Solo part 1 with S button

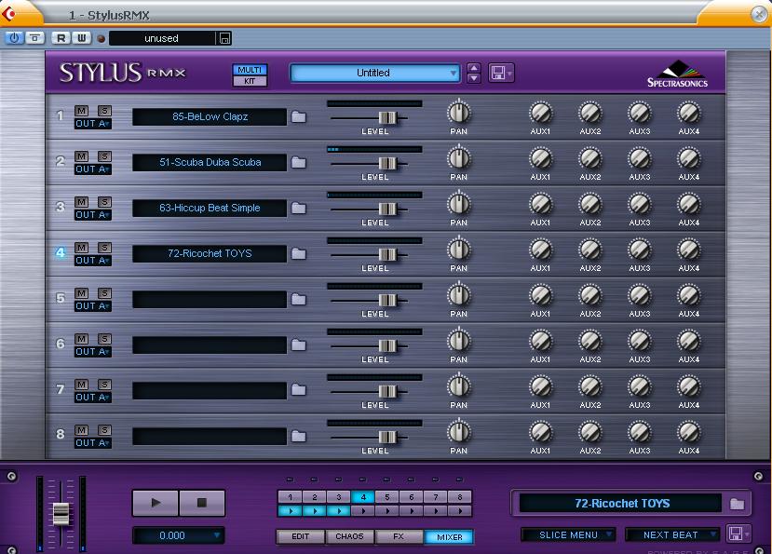pos(104,110)
